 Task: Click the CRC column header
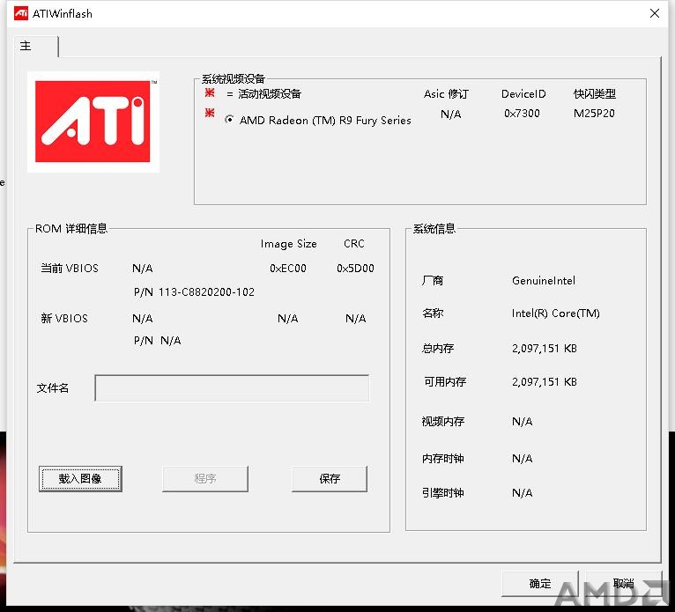[354, 244]
